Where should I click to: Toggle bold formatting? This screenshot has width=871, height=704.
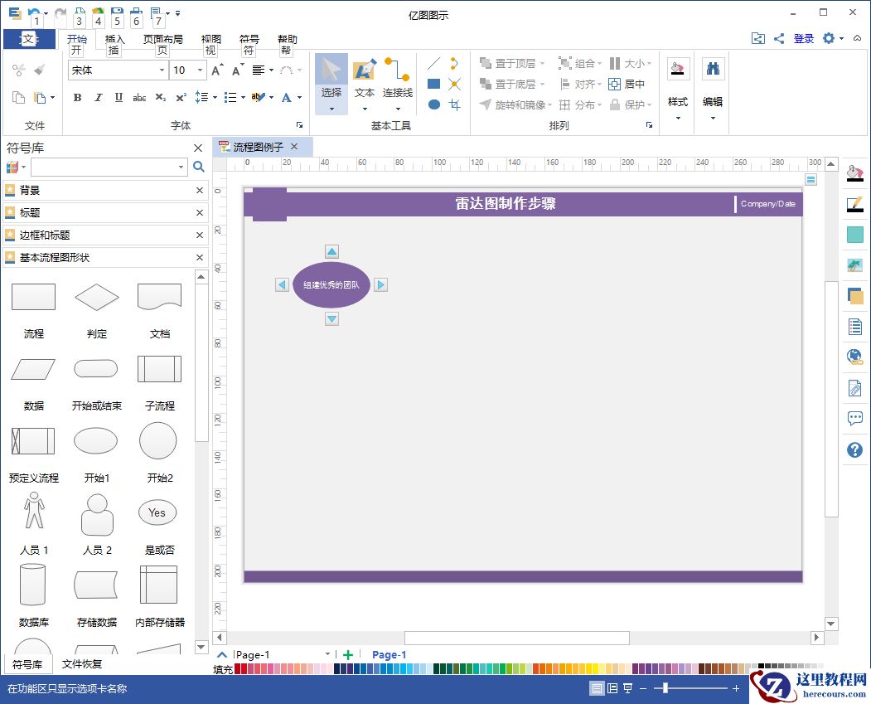(76, 98)
